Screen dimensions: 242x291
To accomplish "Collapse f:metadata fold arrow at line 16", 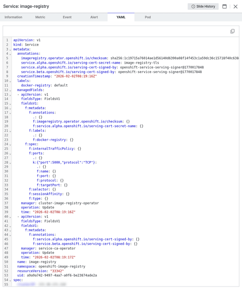I will (10, 109).
